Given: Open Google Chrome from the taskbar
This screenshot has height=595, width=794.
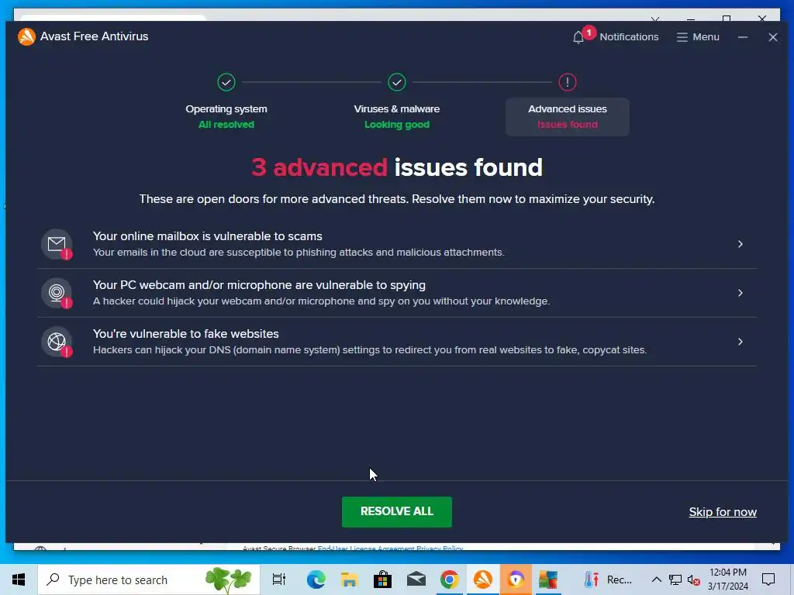Looking at the screenshot, I should [449, 580].
